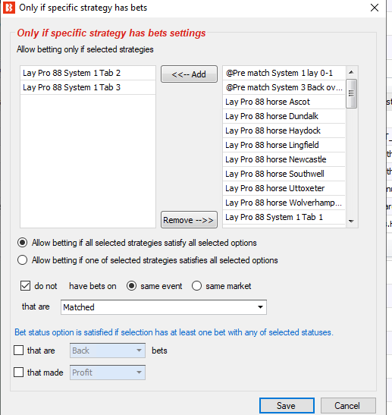Save the strategy bets settings
The height and width of the screenshot is (415, 392).
click(x=287, y=405)
